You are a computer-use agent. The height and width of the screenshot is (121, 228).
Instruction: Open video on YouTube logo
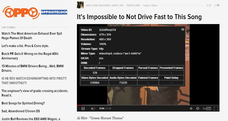(x=207, y=108)
